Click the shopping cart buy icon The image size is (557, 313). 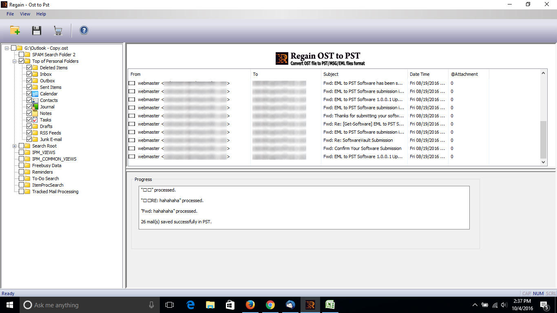(x=58, y=31)
